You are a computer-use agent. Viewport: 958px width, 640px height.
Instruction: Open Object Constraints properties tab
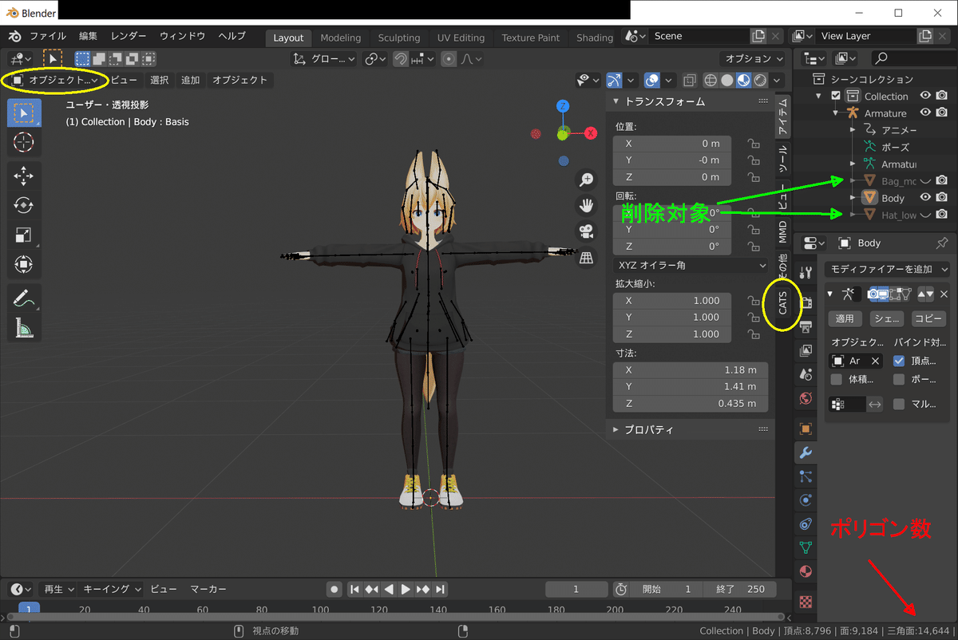click(x=806, y=524)
